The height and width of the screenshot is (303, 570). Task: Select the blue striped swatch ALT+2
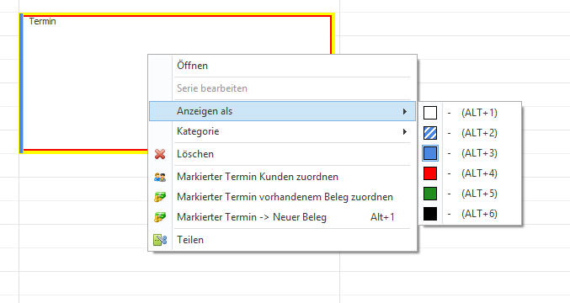(x=430, y=133)
